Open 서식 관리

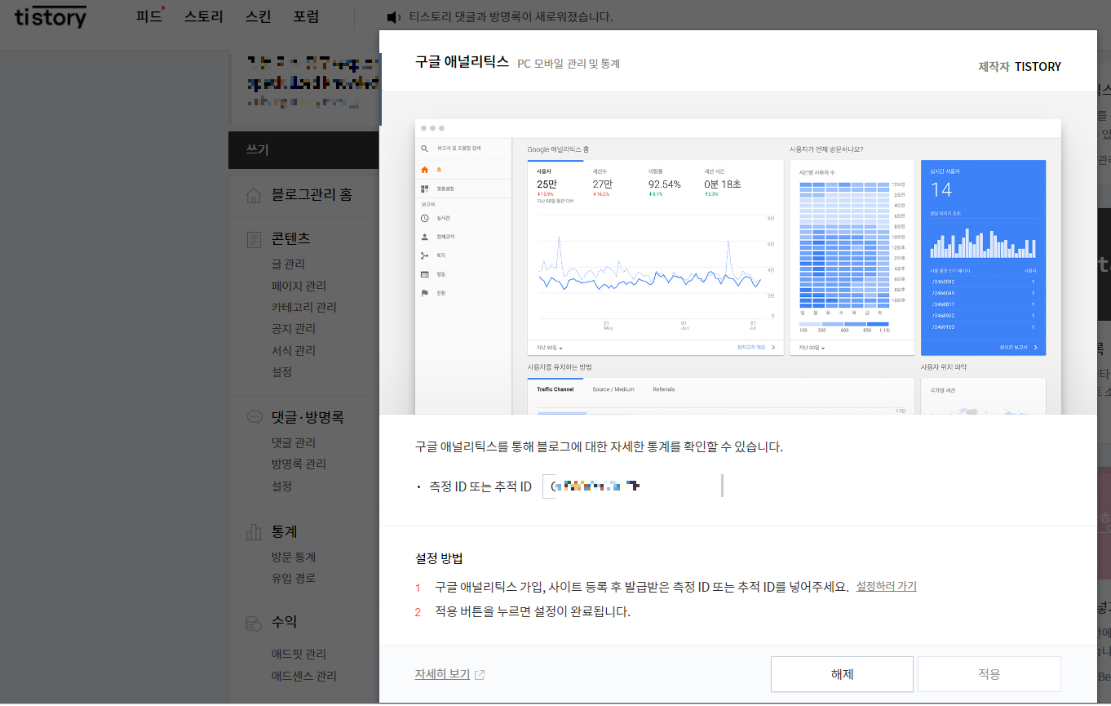pos(294,351)
